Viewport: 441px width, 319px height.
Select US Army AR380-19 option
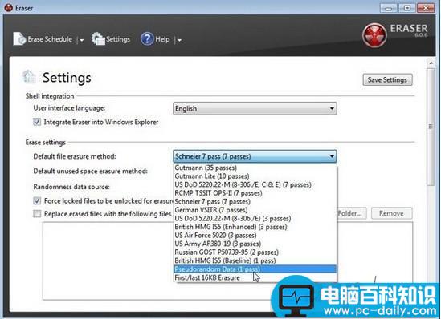click(x=255, y=244)
